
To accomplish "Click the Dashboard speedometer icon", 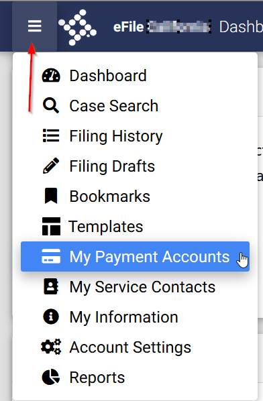I will tap(51, 76).
